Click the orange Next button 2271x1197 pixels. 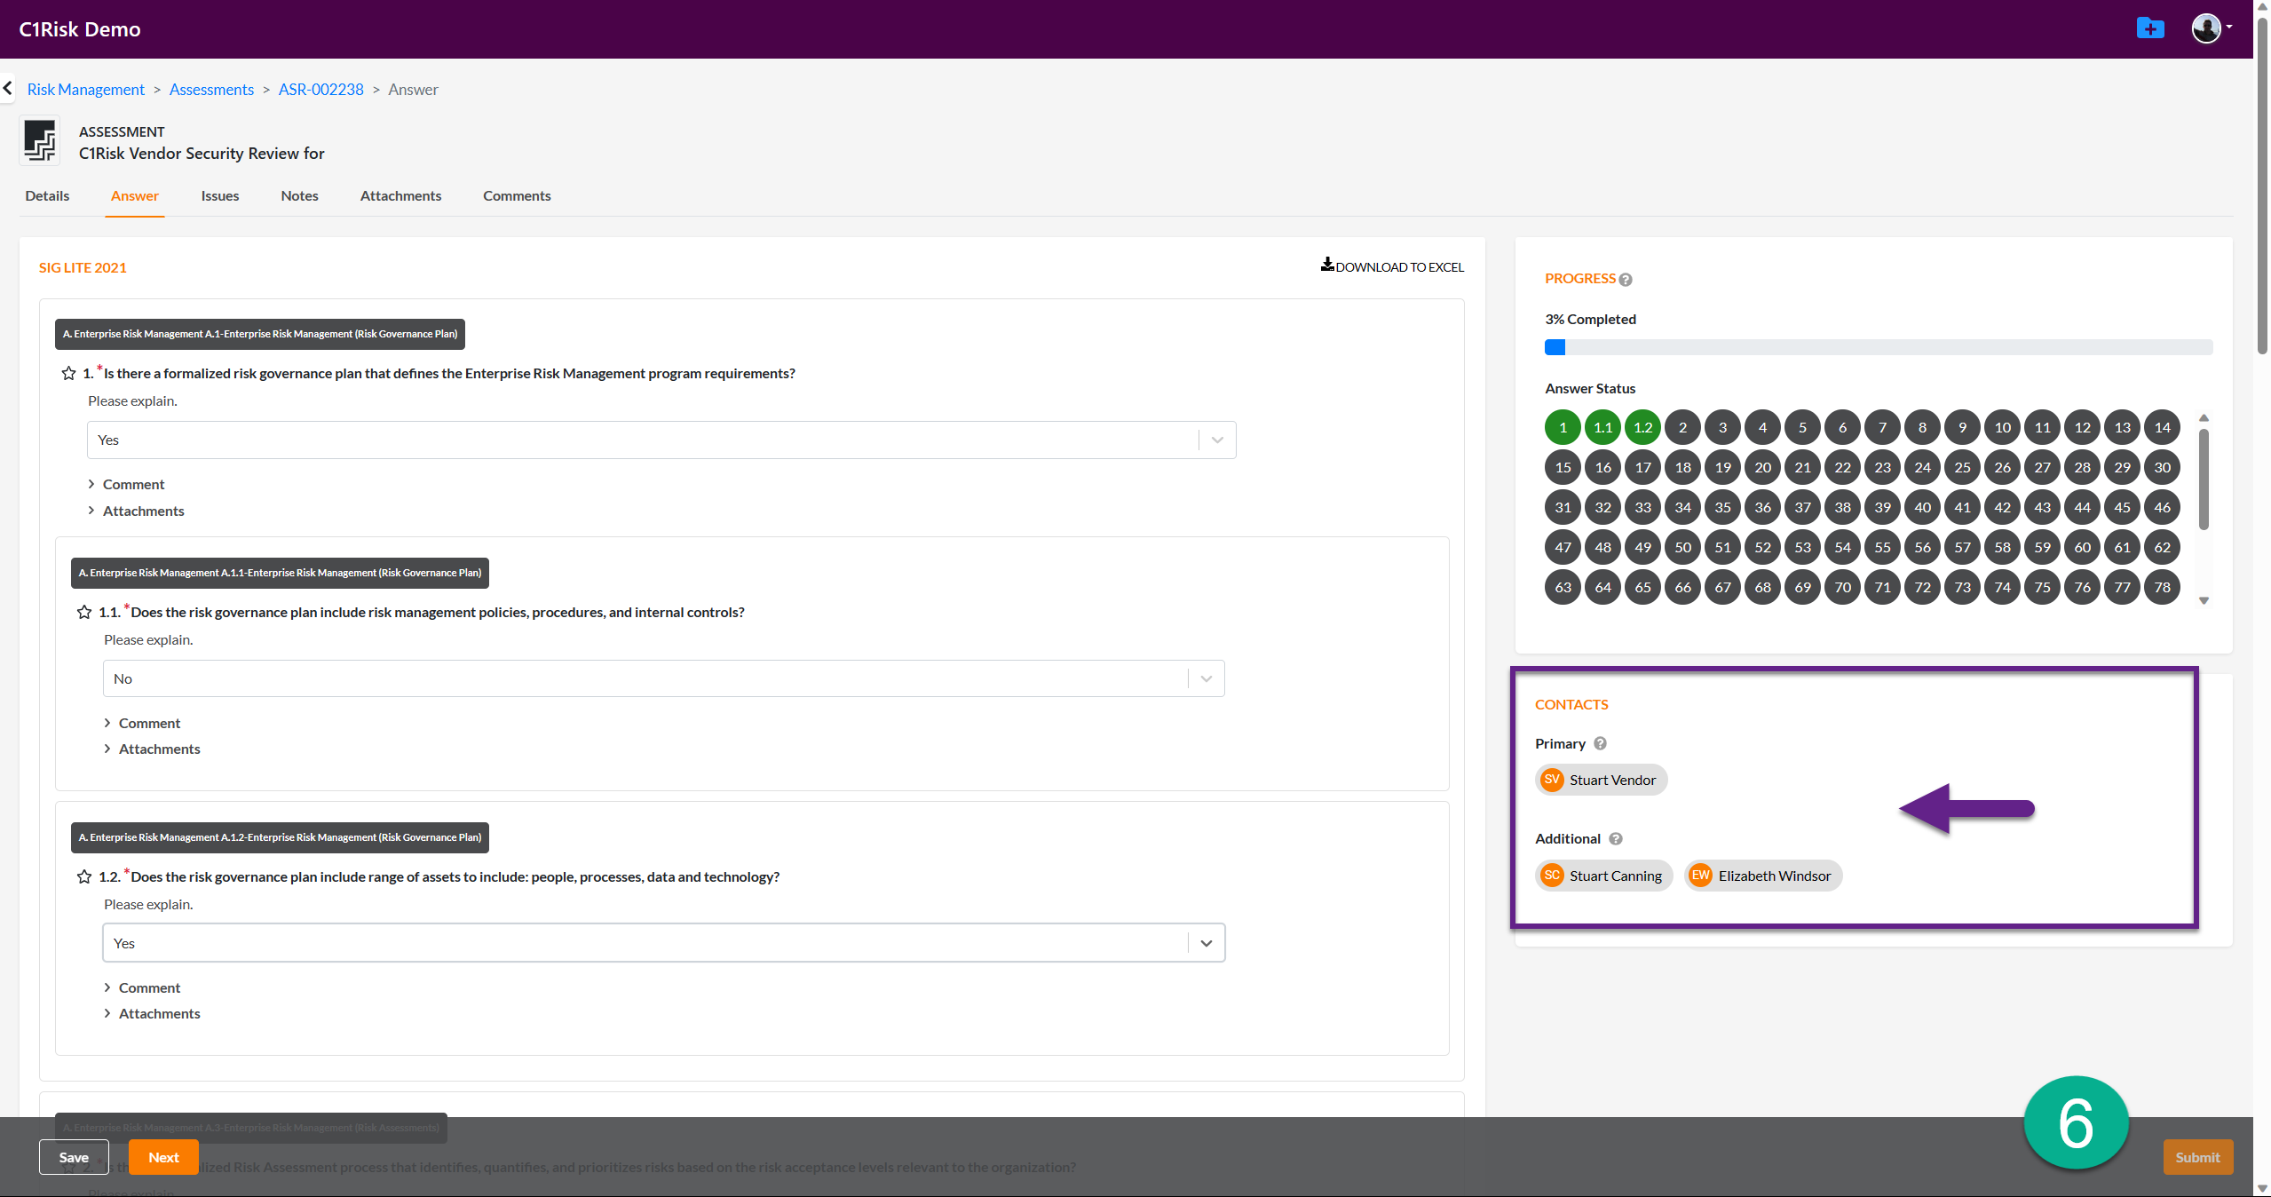(163, 1157)
